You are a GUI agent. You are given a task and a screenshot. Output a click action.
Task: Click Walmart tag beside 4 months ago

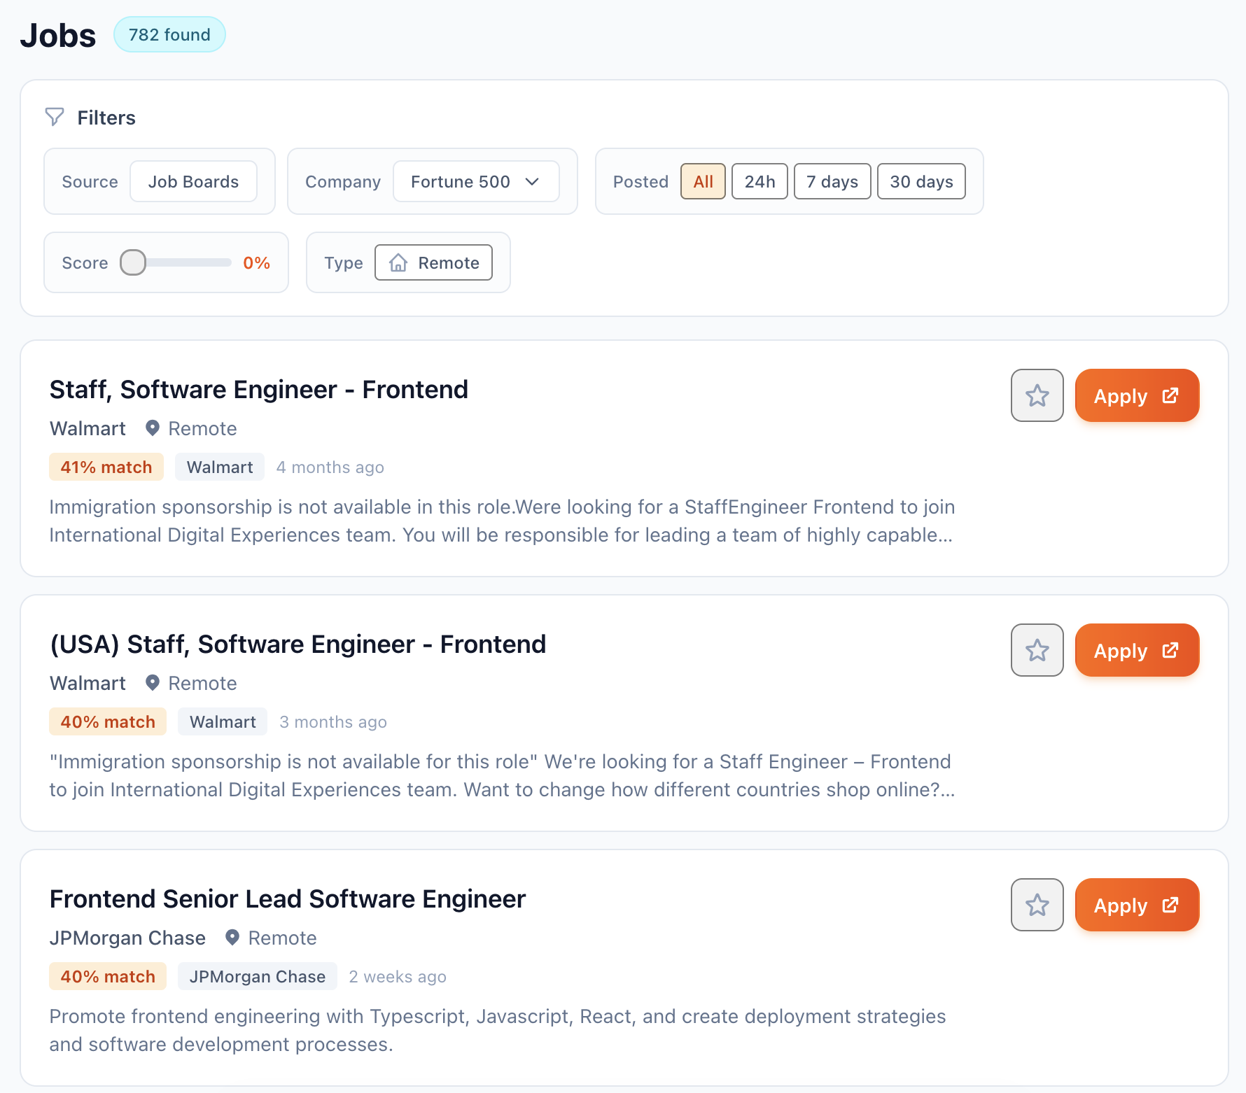coord(220,467)
